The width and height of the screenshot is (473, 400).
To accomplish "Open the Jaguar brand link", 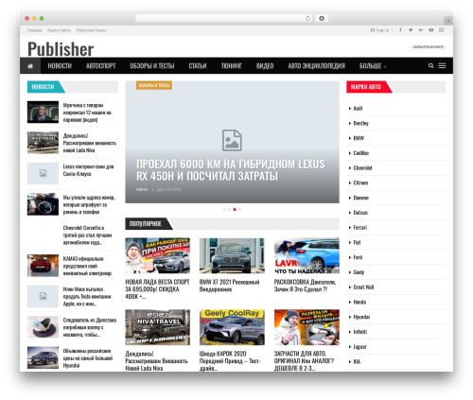I will pos(359,347).
